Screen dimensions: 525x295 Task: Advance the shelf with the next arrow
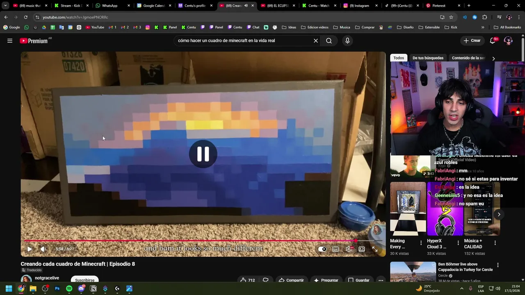[x=499, y=214]
